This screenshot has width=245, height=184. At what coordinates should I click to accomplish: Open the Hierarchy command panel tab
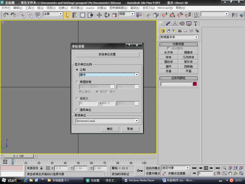[175, 23]
